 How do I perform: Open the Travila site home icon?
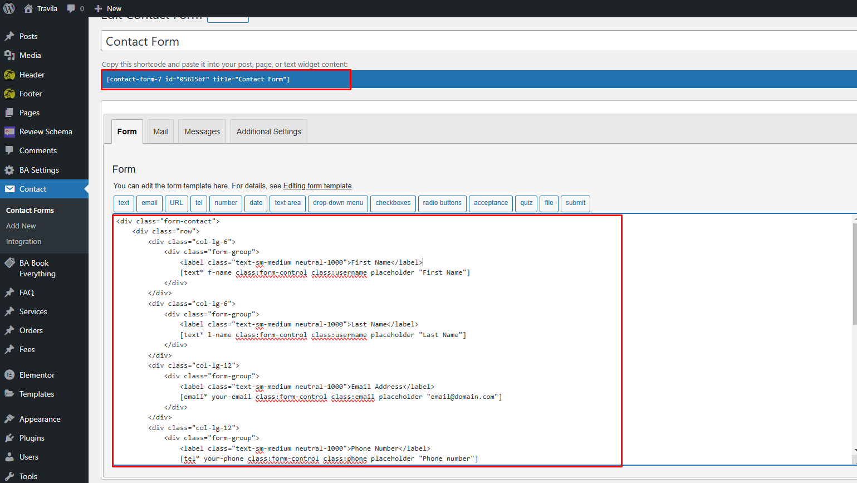[x=28, y=8]
